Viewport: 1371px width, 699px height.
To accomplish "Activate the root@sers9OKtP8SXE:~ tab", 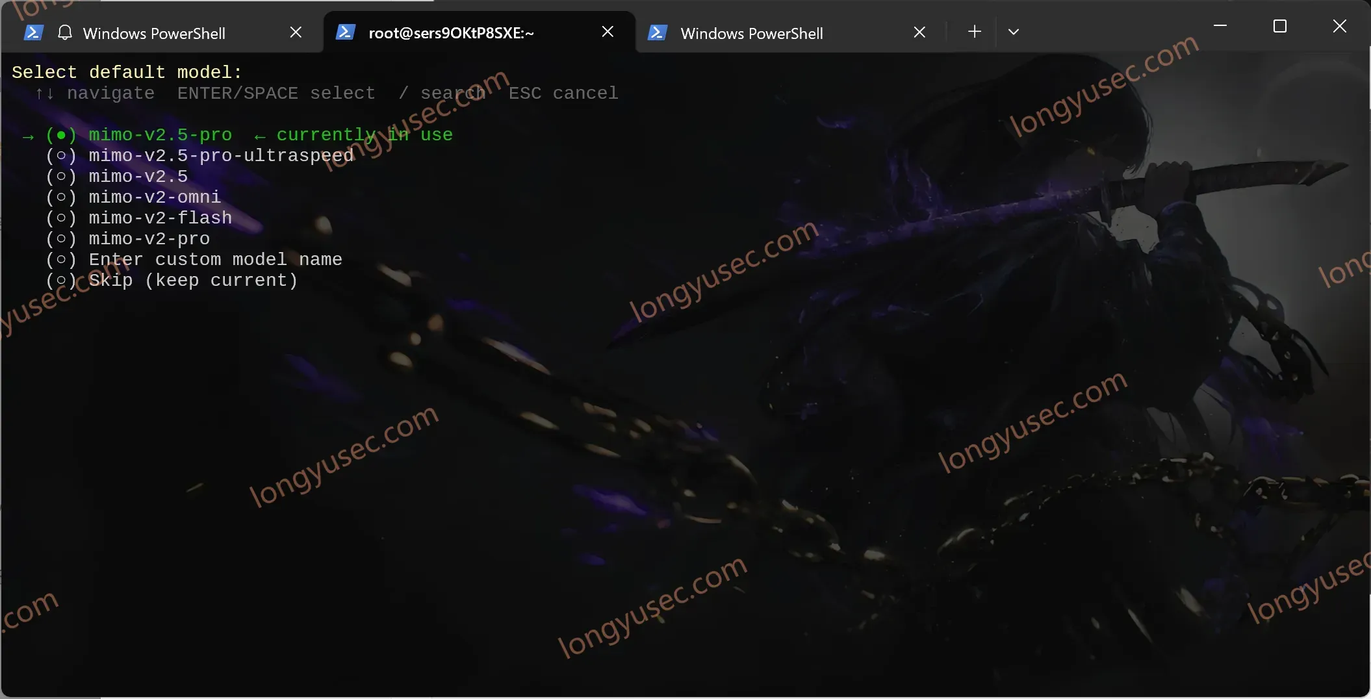I will click(x=479, y=32).
